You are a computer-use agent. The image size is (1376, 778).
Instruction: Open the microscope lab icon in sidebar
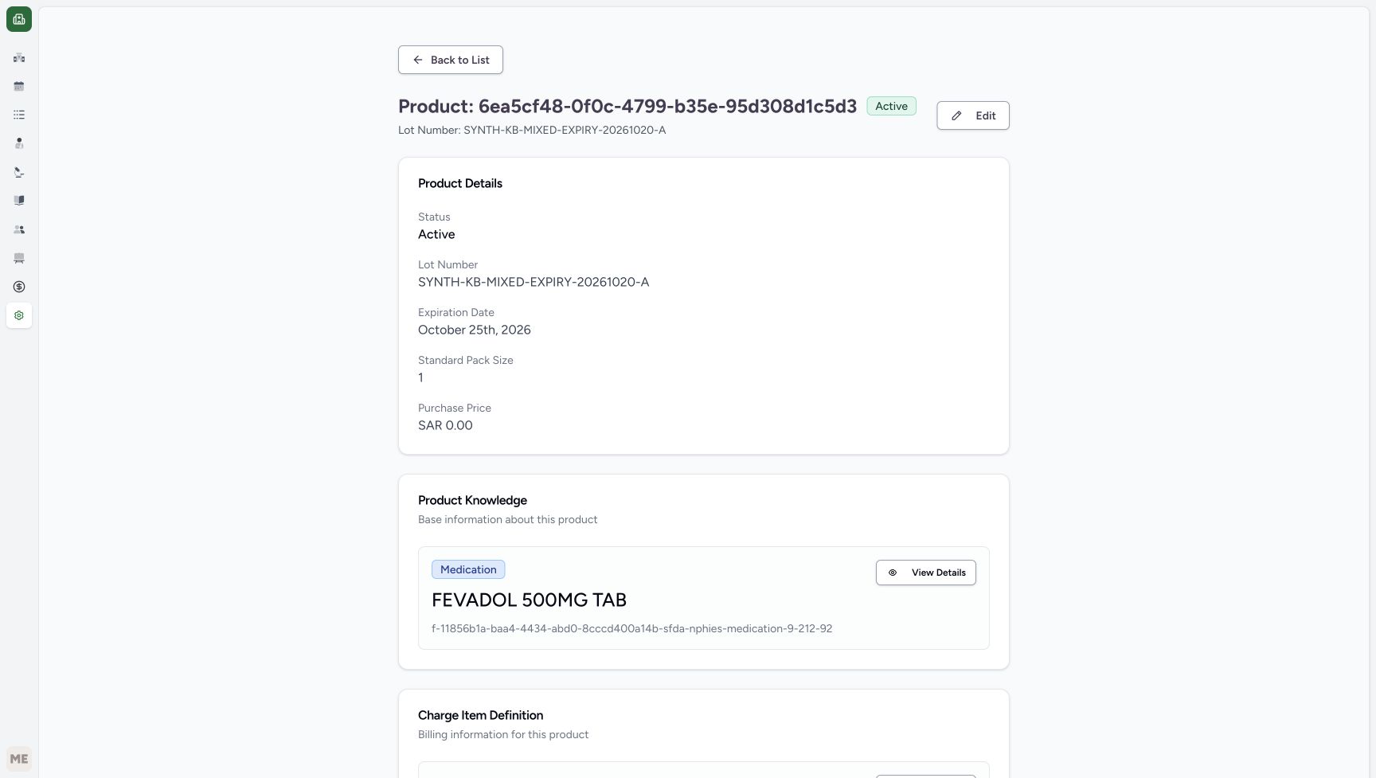point(19,172)
